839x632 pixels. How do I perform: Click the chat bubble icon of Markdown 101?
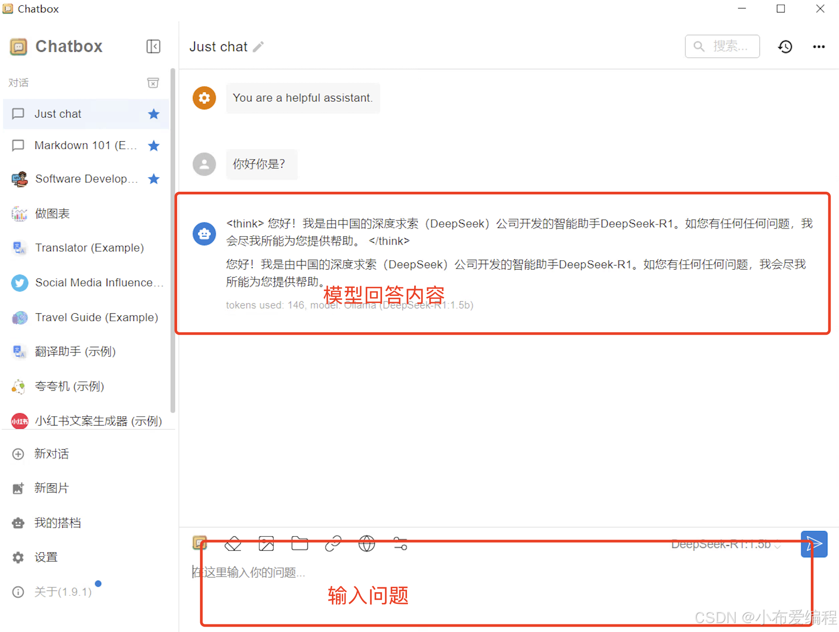point(18,145)
